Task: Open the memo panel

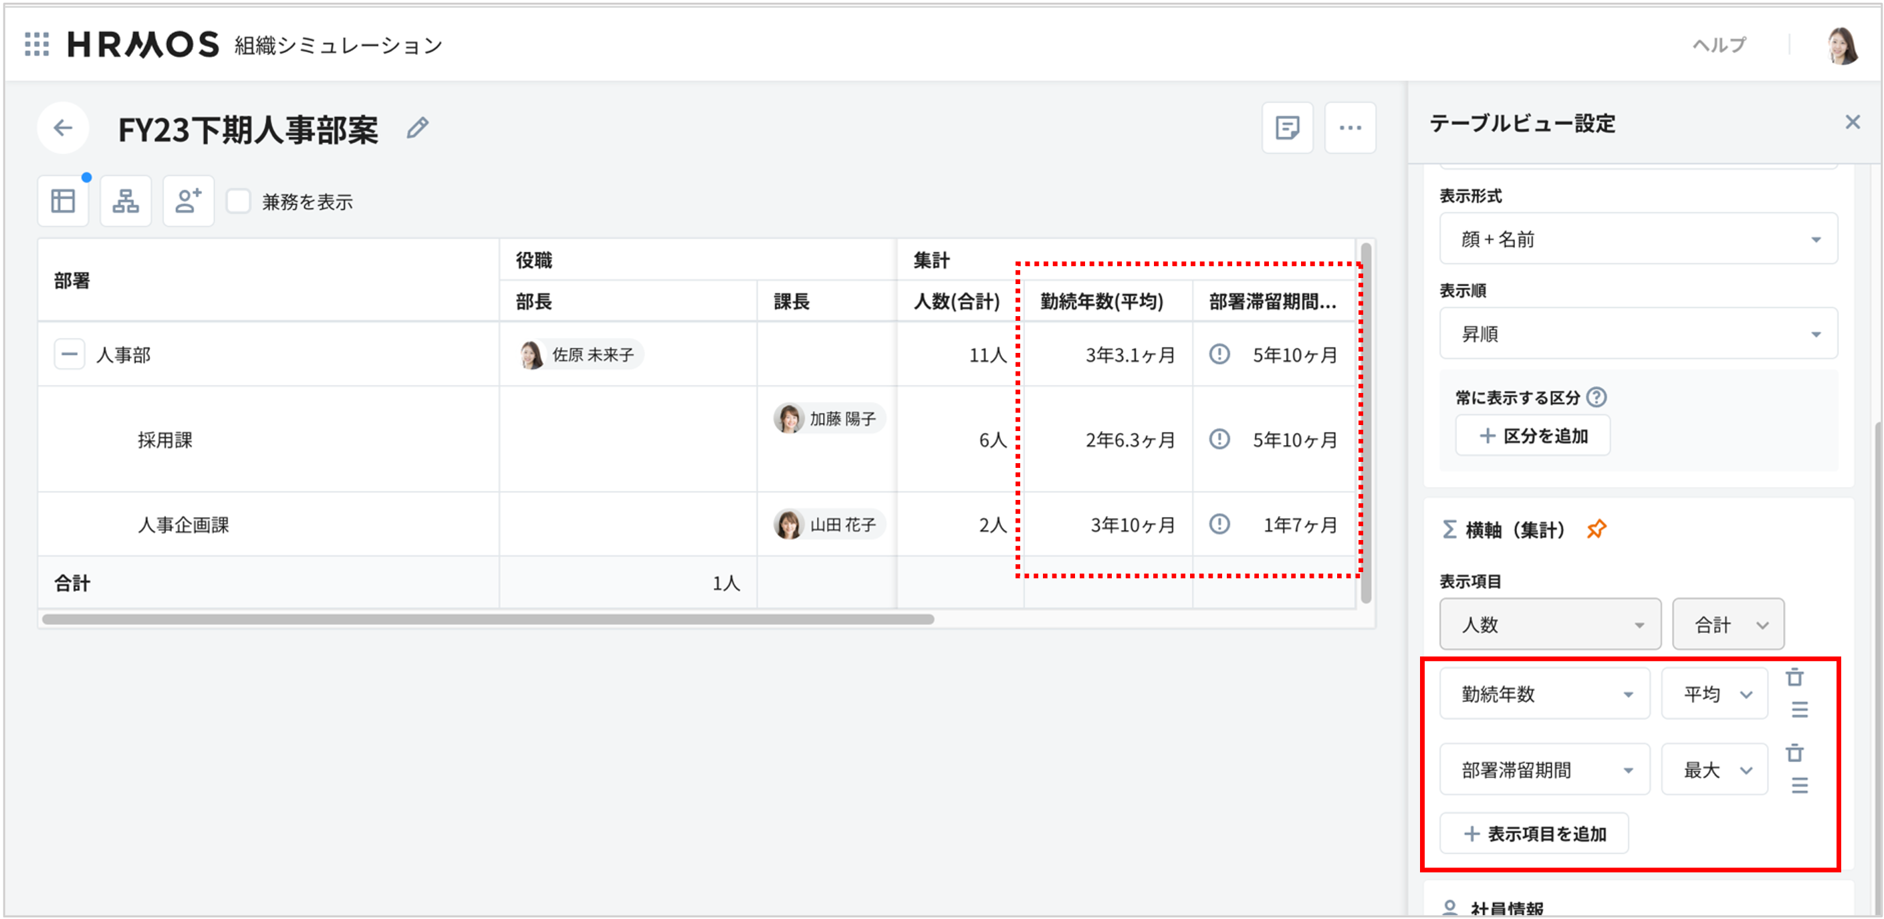Action: (x=1287, y=128)
